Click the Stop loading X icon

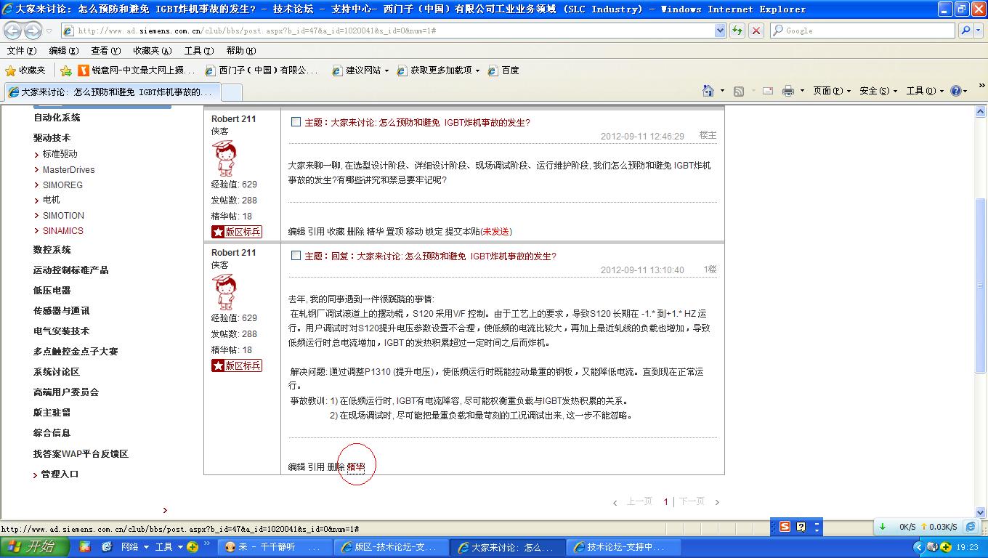(x=756, y=31)
